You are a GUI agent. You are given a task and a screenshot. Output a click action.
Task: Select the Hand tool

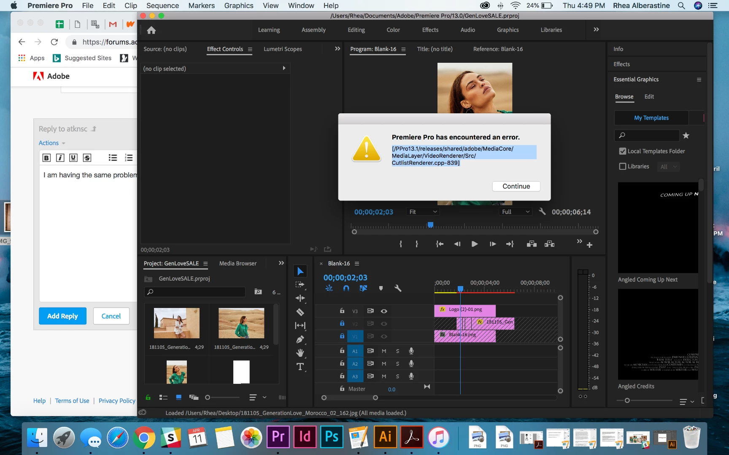[300, 353]
